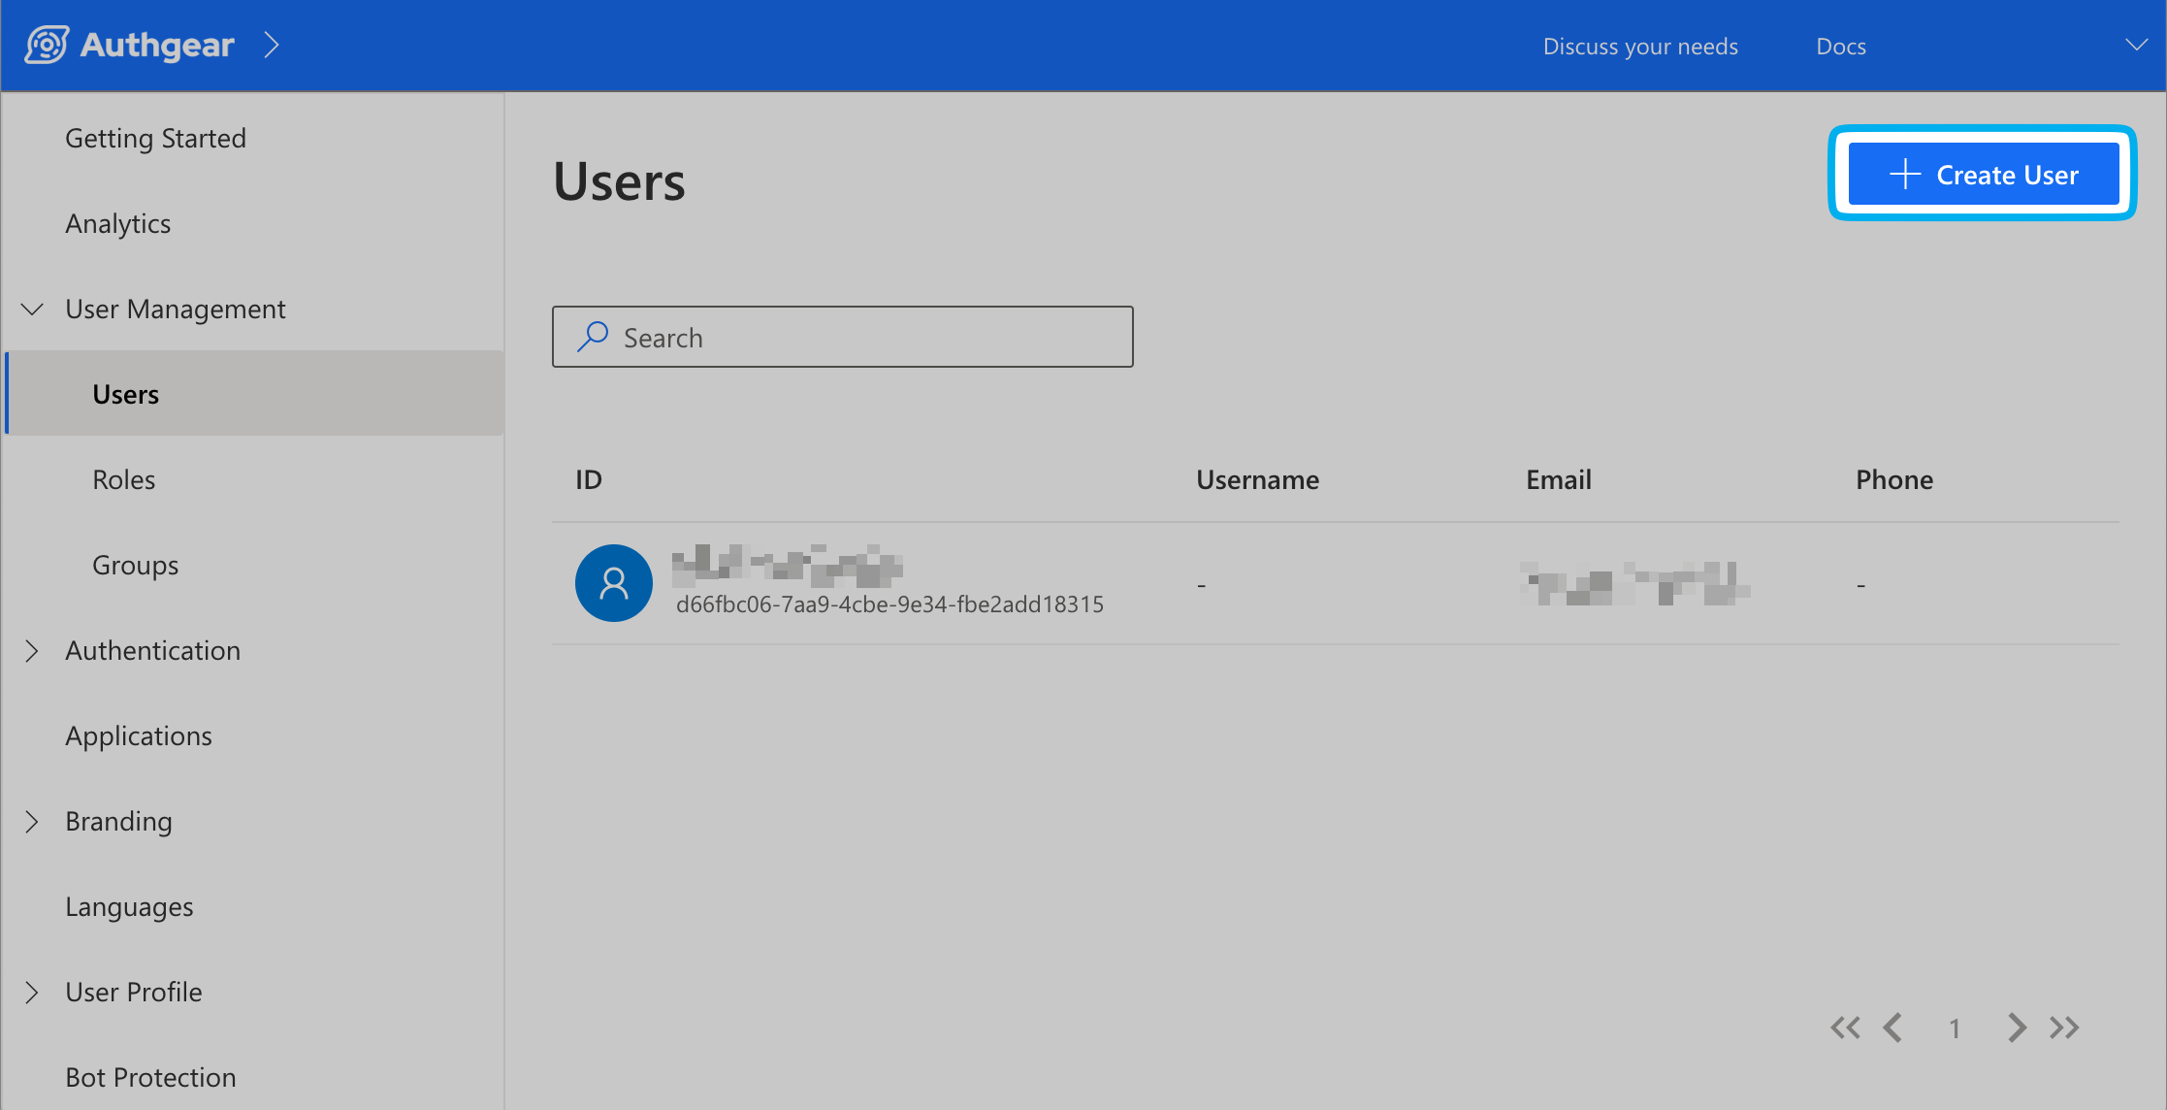Open Roles in the sidebar
The width and height of the screenshot is (2167, 1110).
123,480
